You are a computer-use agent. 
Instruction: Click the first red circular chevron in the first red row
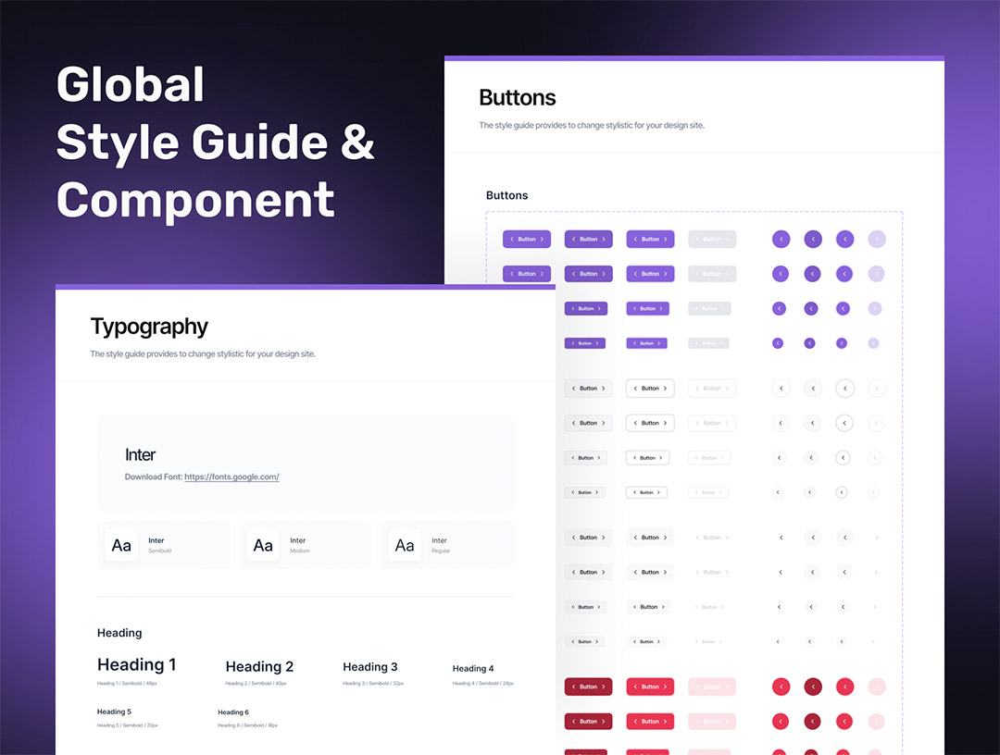coord(781,687)
